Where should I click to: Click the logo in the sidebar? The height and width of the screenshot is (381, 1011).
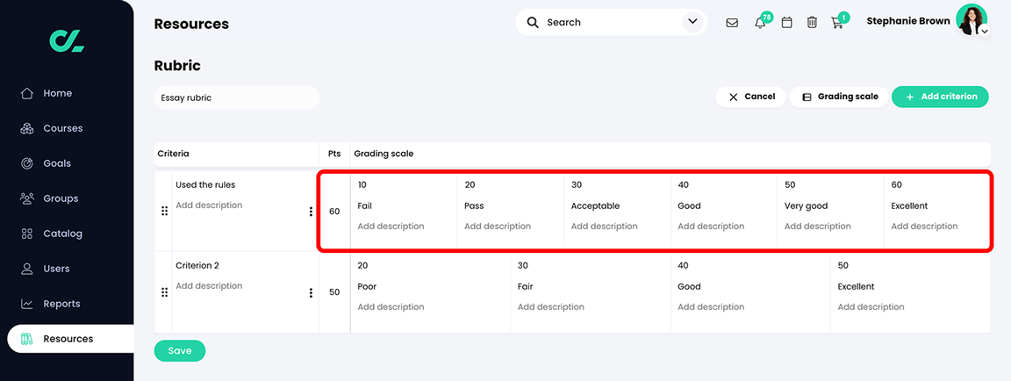click(x=67, y=40)
